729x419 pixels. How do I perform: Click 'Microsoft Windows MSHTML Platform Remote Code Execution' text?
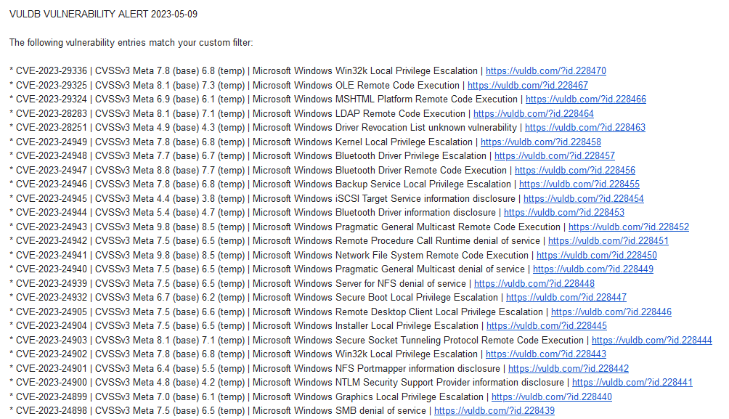click(385, 99)
